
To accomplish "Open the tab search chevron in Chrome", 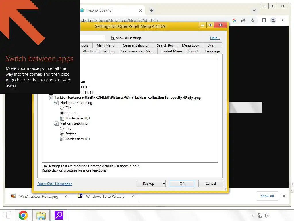I will pyautogui.click(x=254, y=10).
